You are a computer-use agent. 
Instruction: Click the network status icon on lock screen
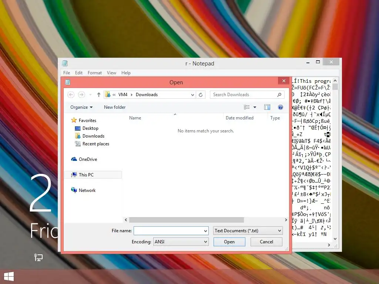tap(38, 257)
